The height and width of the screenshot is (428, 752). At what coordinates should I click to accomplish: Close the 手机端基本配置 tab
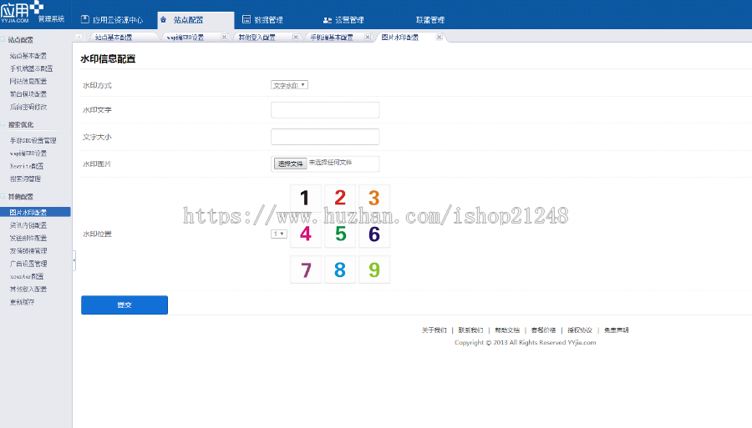tap(368, 37)
